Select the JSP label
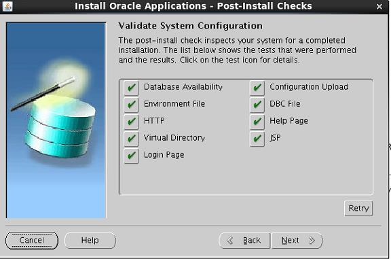The width and height of the screenshot is (391, 259). (275, 138)
